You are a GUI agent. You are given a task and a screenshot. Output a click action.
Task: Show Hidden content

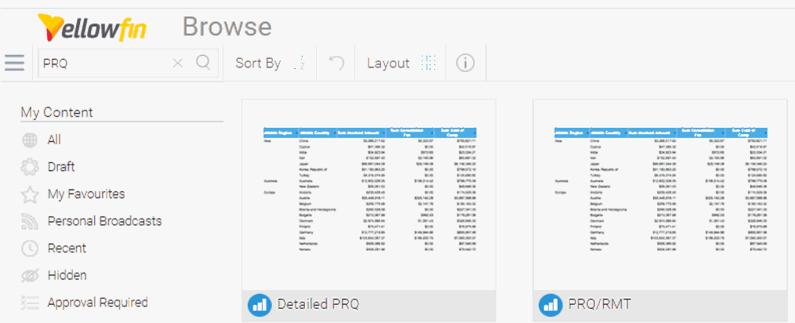point(67,275)
